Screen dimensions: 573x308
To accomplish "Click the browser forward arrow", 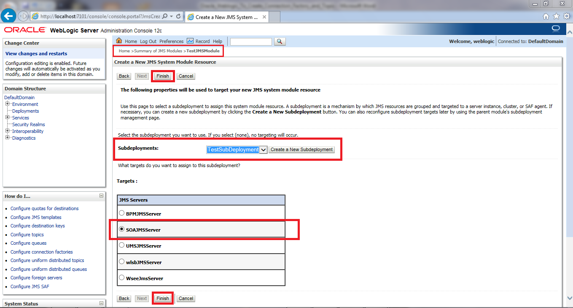I will [23, 16].
